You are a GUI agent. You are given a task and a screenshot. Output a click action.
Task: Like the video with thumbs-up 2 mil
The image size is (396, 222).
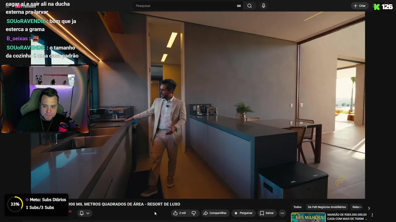point(179,213)
